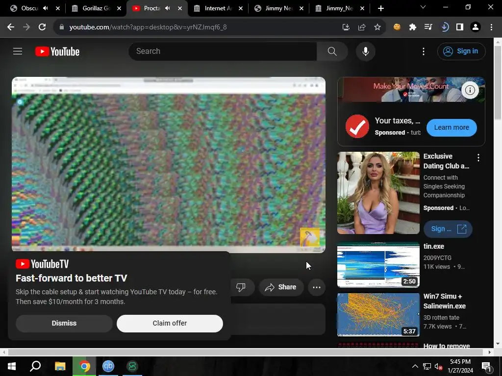502x376 pixels.
Task: Click the search magnifier button
Action: (x=332, y=51)
